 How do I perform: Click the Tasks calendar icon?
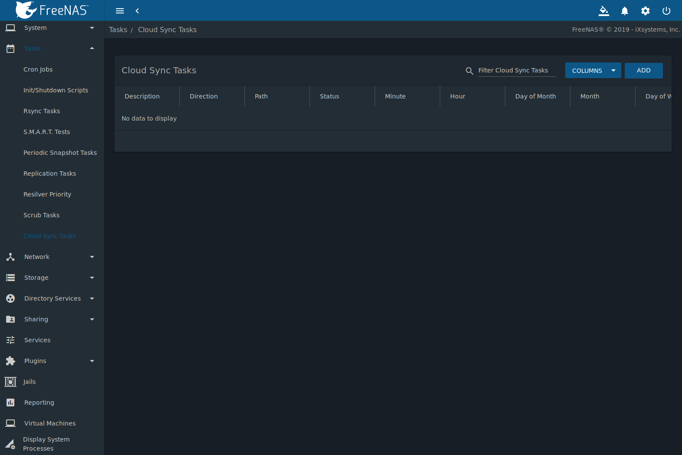click(10, 49)
